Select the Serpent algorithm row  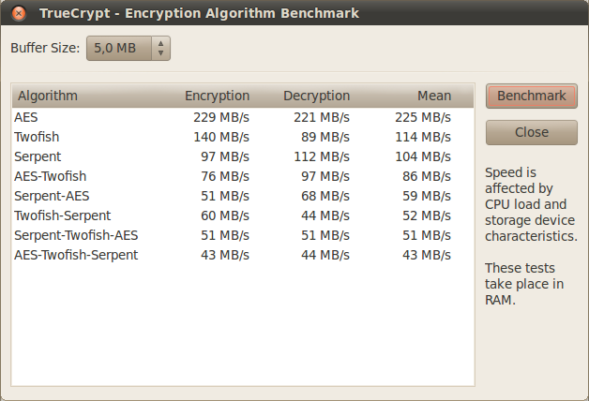click(x=243, y=156)
